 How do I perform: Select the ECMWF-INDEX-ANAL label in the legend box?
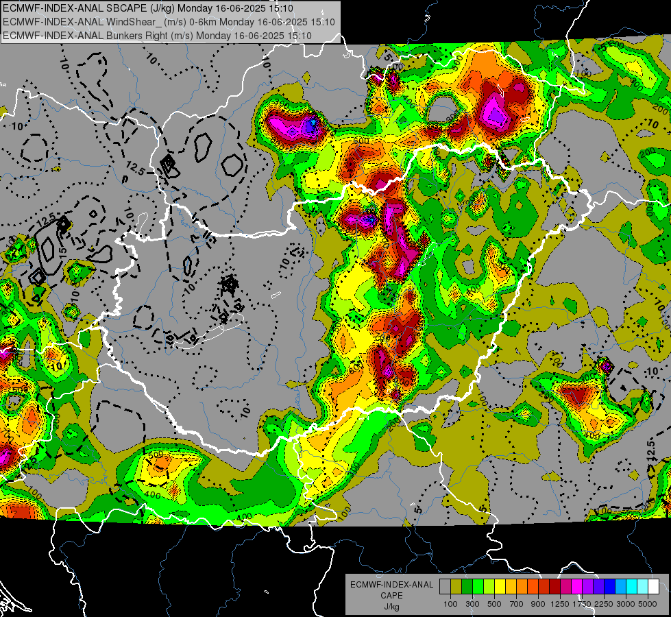point(391,585)
